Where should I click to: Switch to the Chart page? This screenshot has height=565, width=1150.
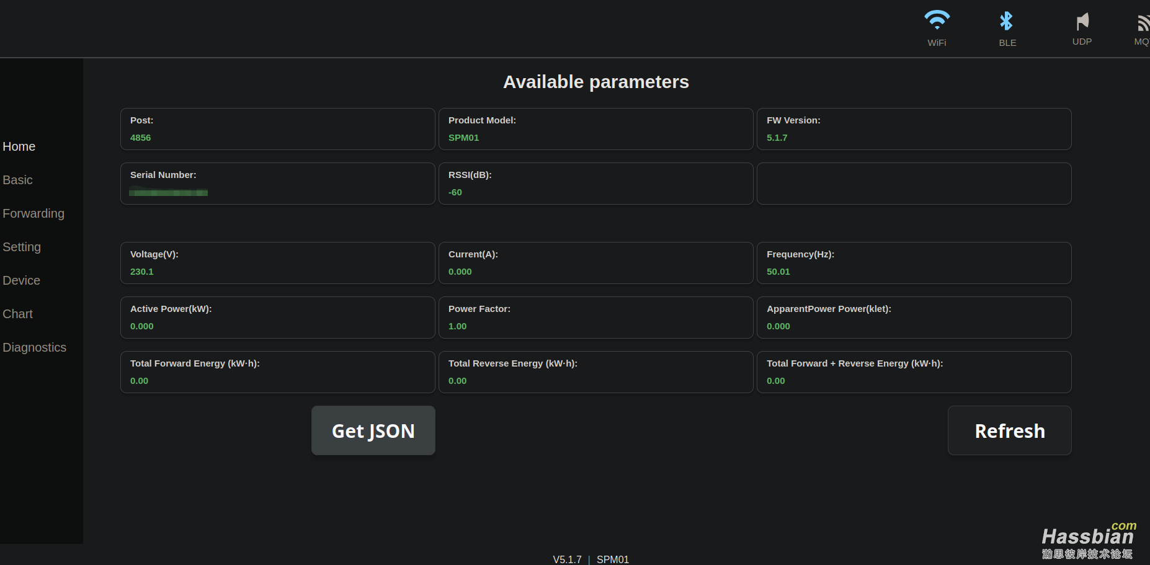point(18,314)
